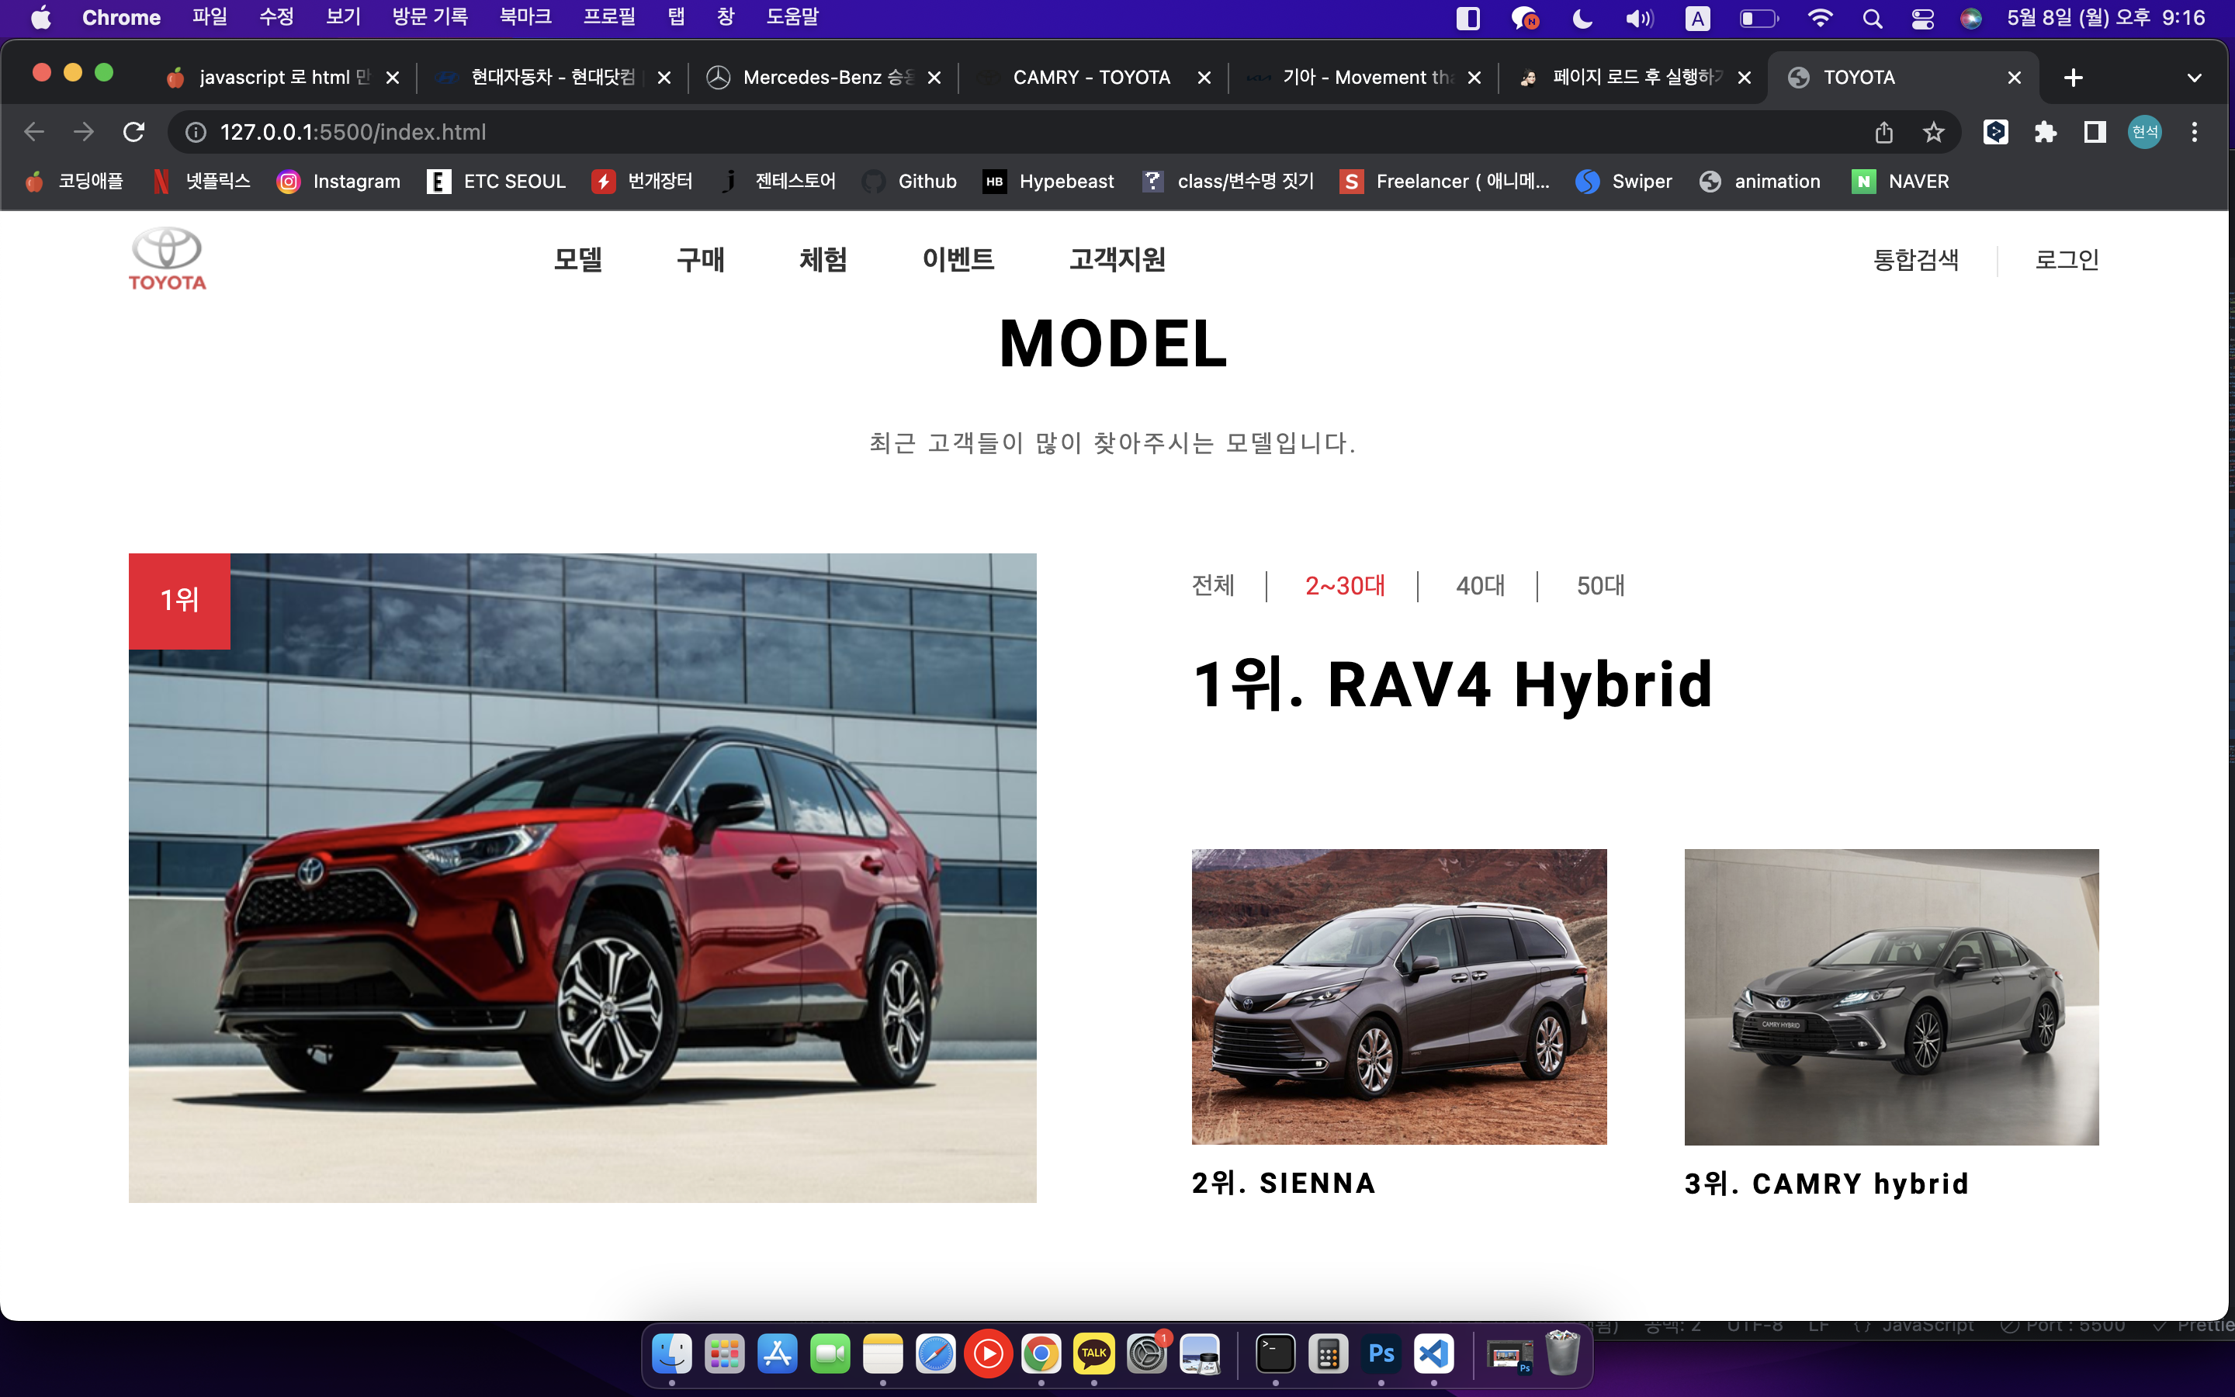Click the 1위. RAV4 Hybrid heading

[1453, 685]
